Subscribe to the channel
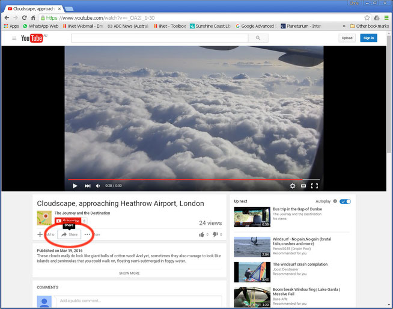 [x=68, y=221]
